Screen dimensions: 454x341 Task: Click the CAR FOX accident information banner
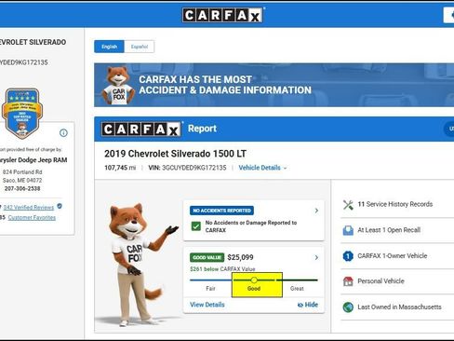click(274, 85)
